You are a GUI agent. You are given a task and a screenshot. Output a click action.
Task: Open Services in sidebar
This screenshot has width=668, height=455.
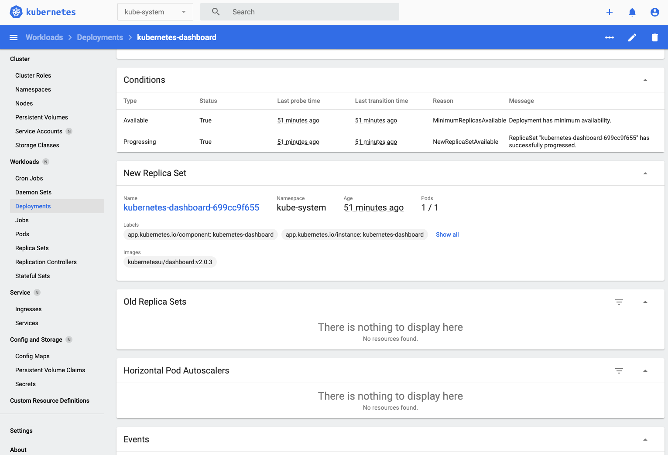[x=27, y=323]
